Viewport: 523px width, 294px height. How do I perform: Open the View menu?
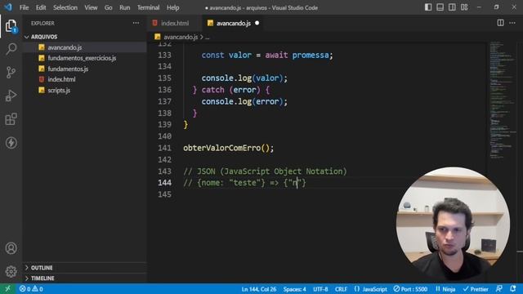(91, 7)
